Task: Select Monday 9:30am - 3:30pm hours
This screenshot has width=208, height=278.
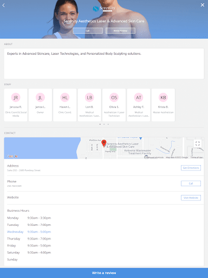Action: (29, 218)
